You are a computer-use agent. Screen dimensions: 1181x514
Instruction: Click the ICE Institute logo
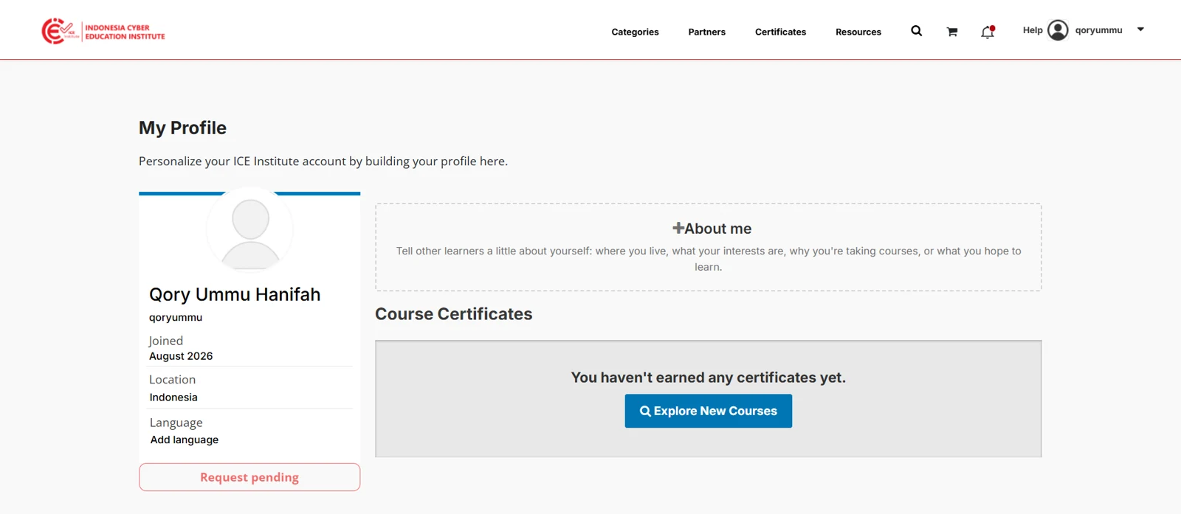click(103, 31)
